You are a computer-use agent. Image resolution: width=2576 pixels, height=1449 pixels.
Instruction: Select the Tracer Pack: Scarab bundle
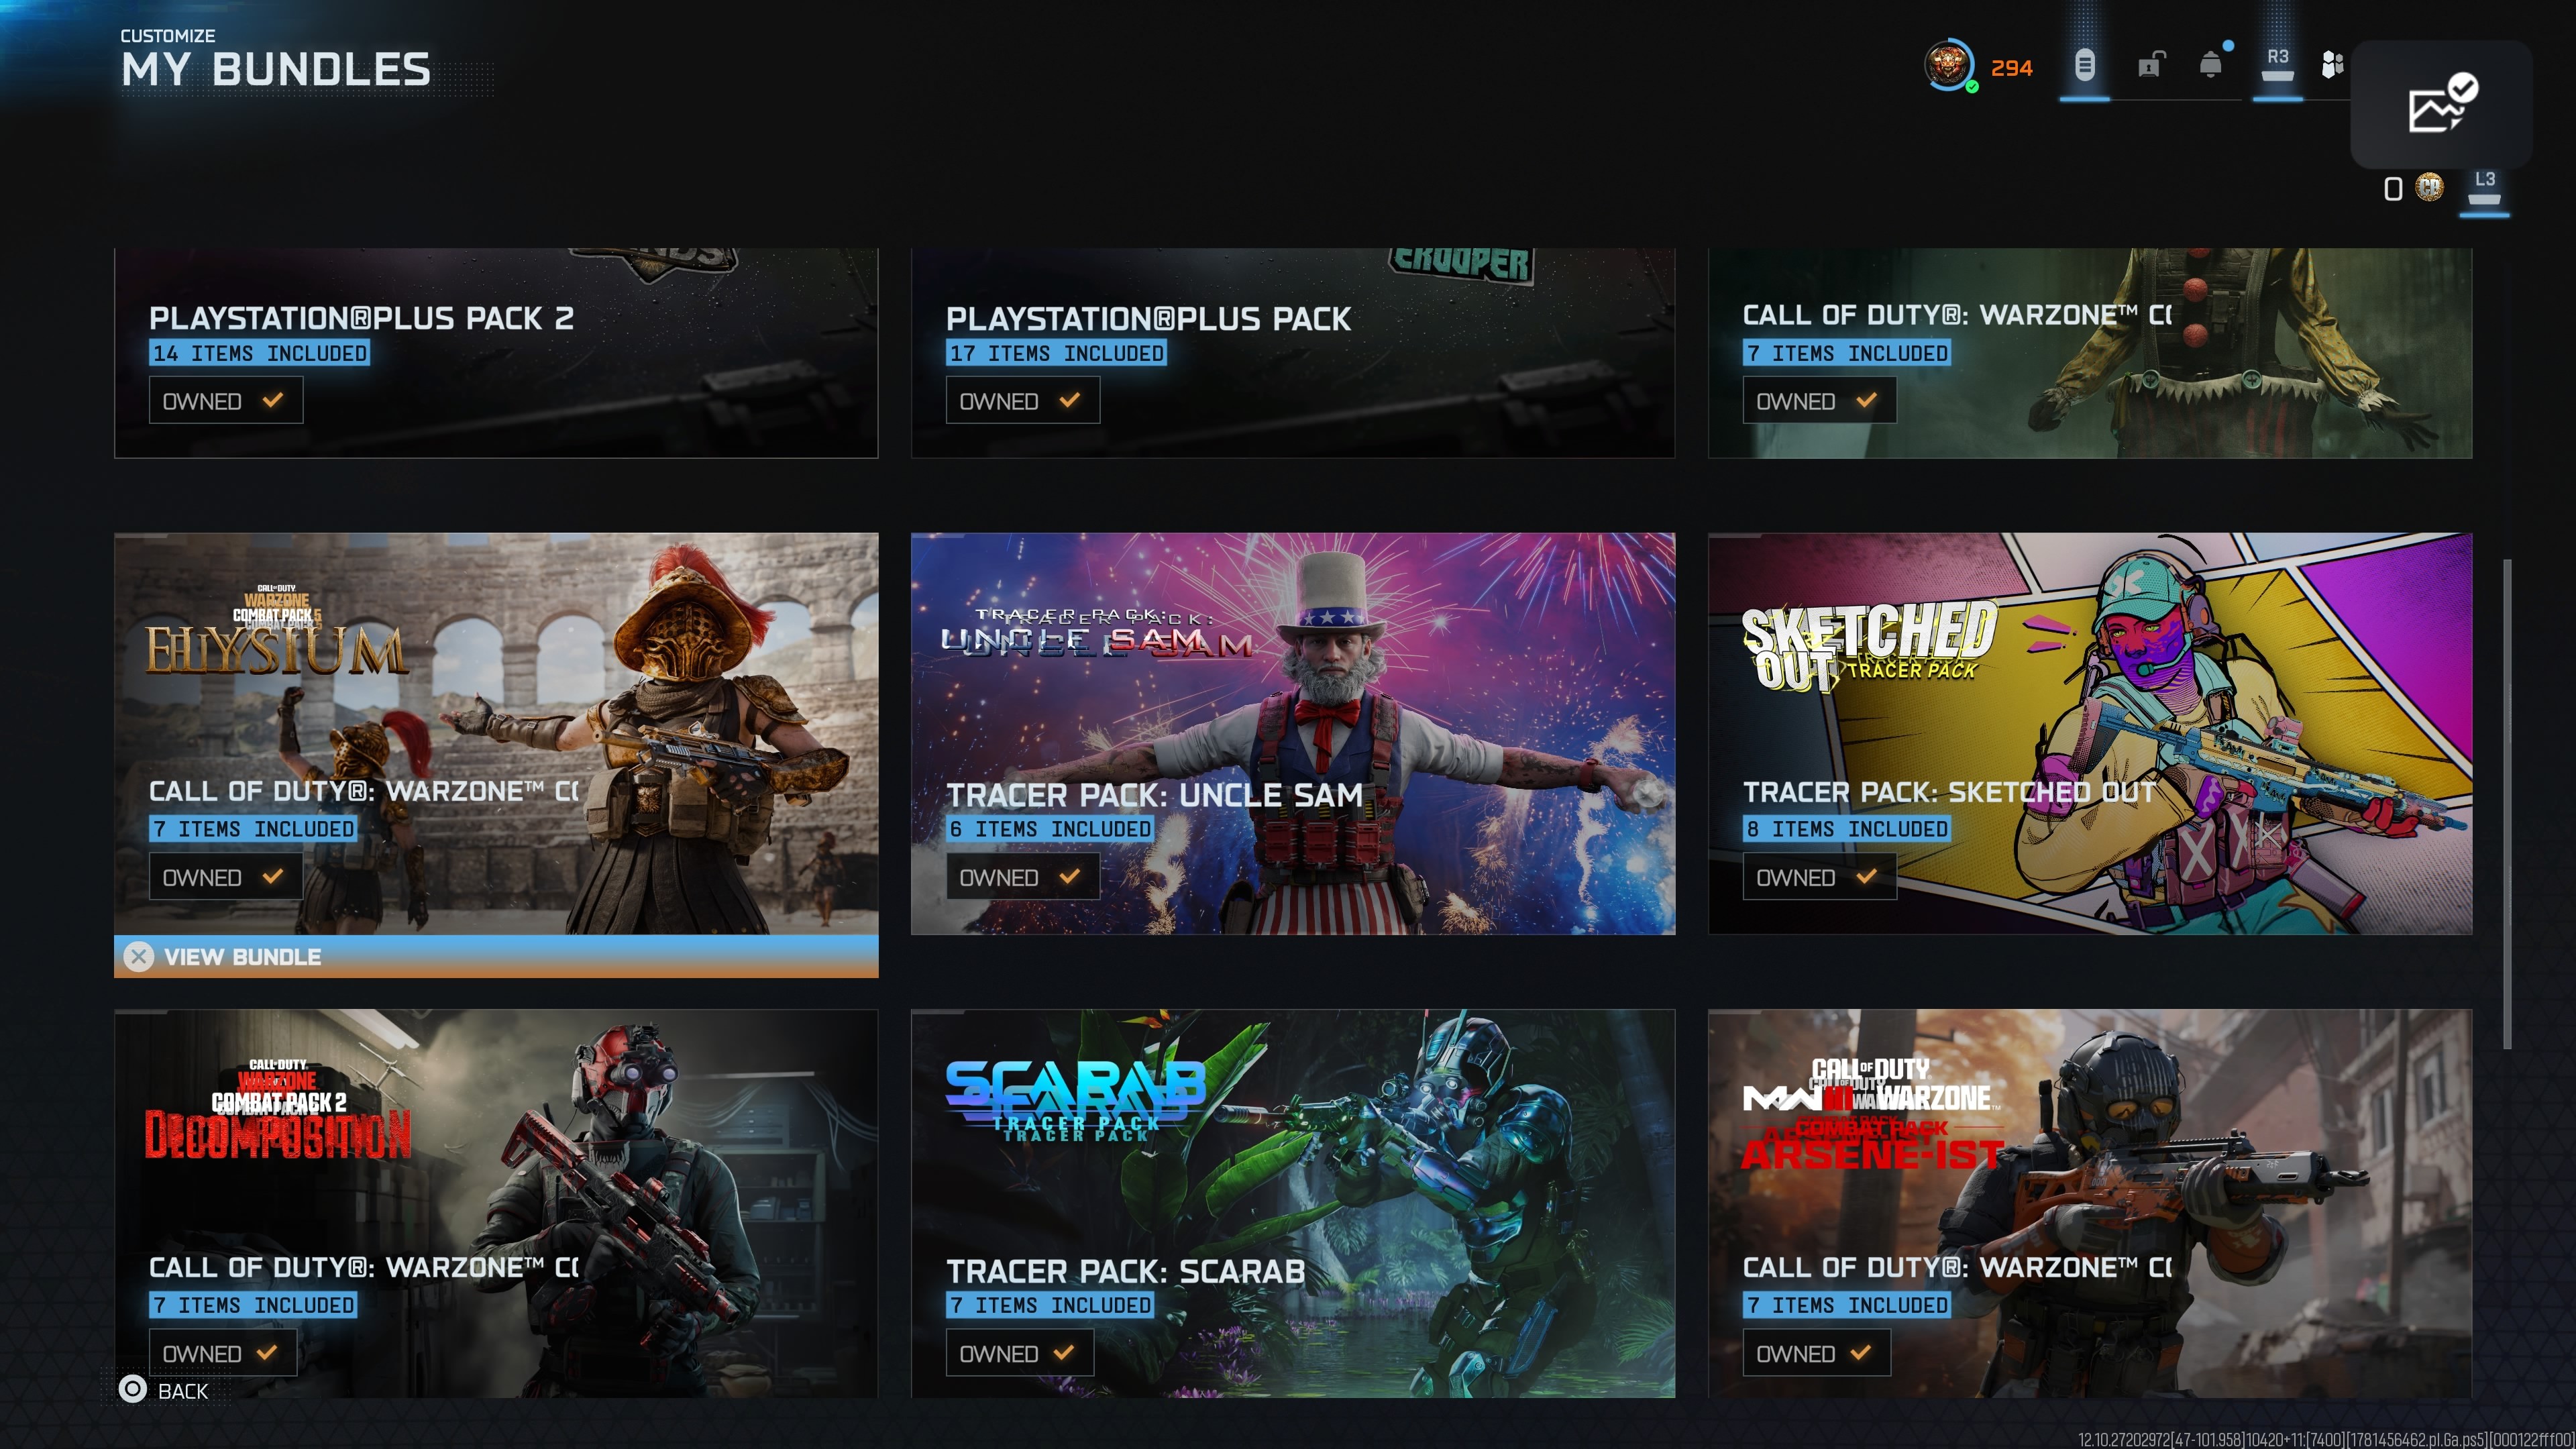pos(1293,1203)
